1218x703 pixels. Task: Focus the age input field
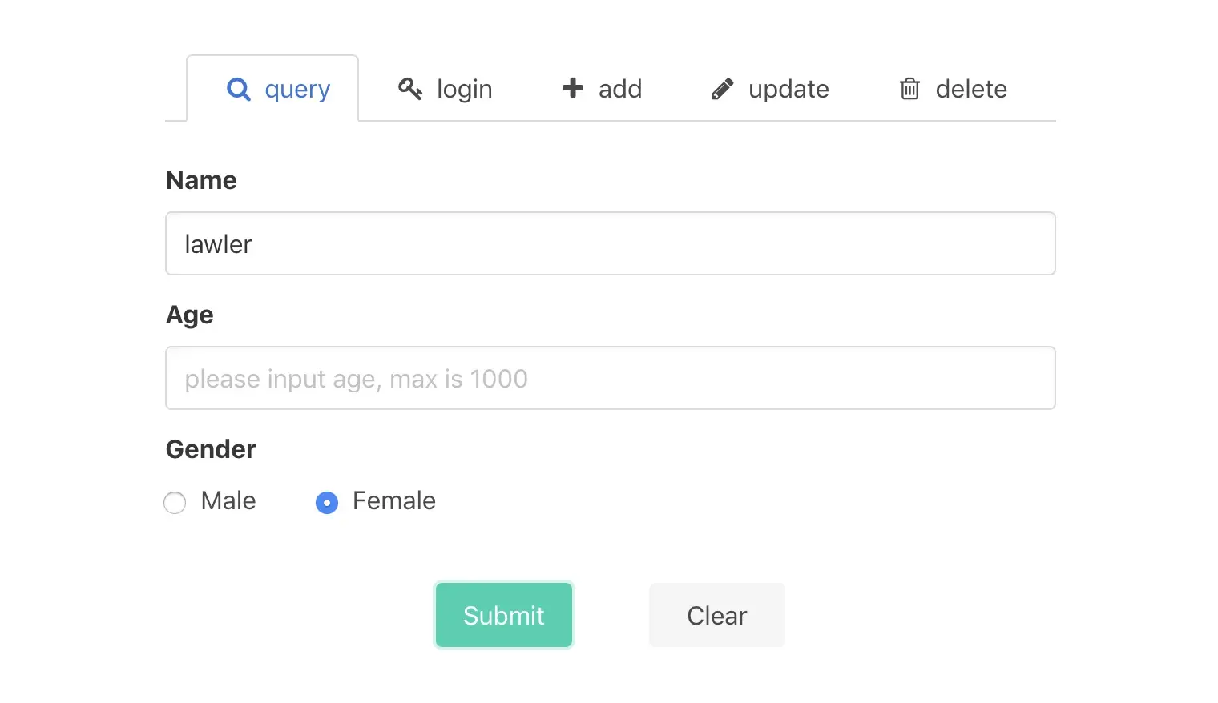[x=609, y=378]
